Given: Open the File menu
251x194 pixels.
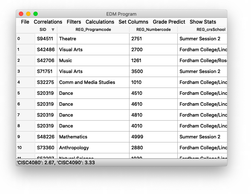Looking at the screenshot, I should click(x=25, y=22).
